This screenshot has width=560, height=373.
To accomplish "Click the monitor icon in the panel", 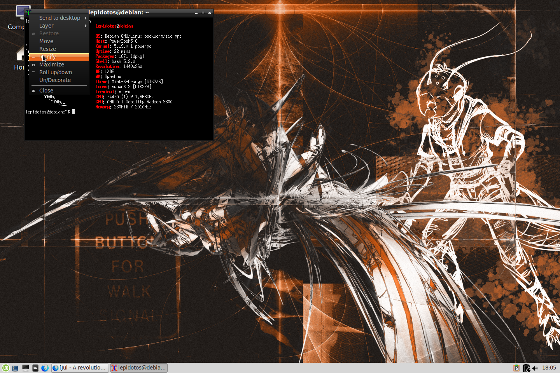I will 26,368.
